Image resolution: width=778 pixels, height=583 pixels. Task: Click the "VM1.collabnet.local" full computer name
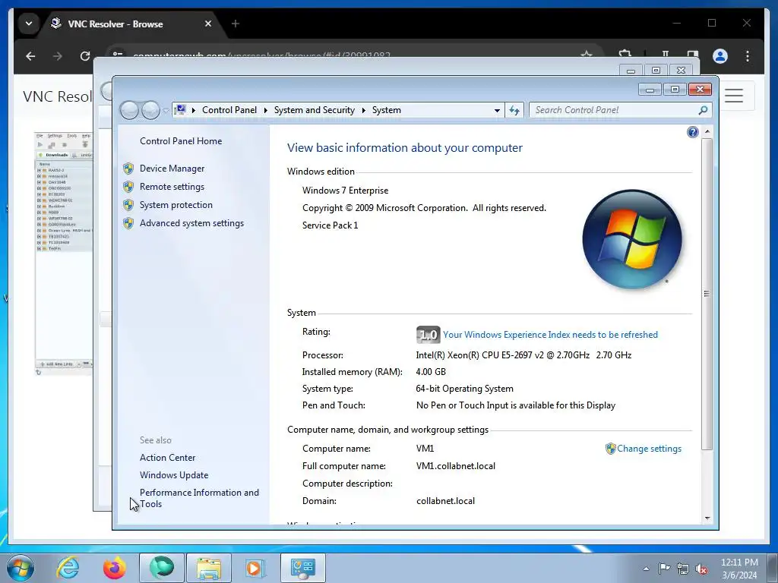coord(456,466)
